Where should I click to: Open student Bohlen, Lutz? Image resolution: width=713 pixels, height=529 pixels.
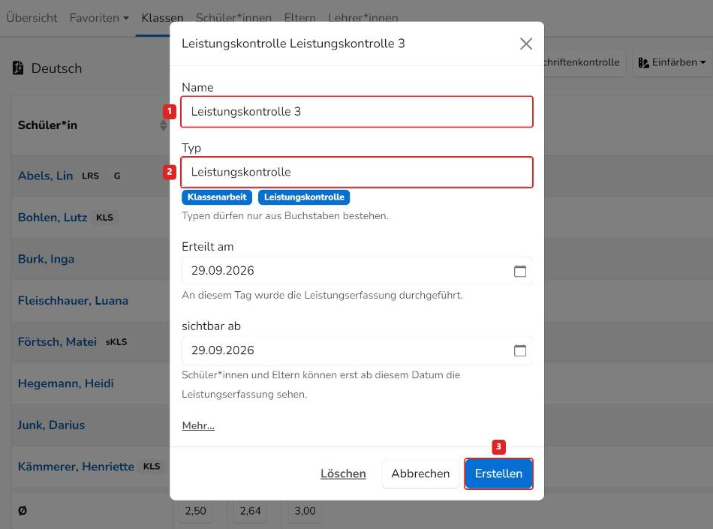(x=53, y=218)
